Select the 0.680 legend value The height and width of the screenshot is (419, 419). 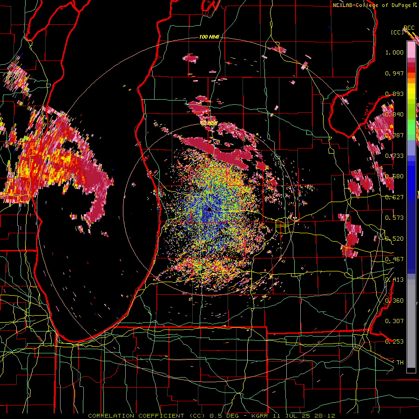click(394, 176)
